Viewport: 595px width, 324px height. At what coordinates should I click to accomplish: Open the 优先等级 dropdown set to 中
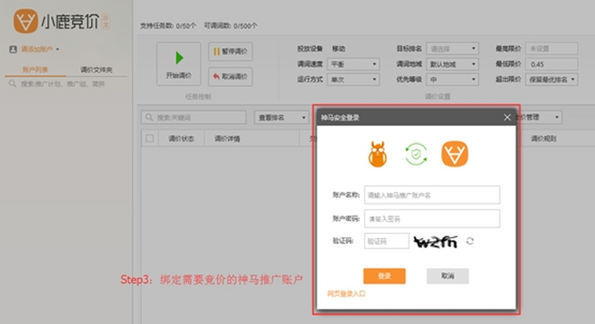[452, 79]
